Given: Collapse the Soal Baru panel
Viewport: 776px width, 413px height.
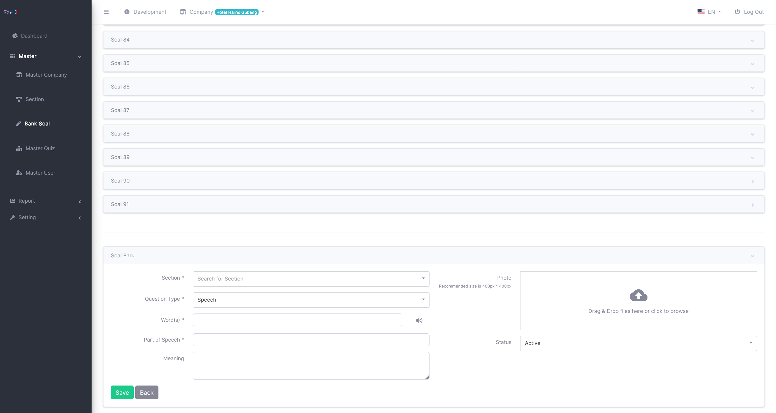Looking at the screenshot, I should click(433, 255).
